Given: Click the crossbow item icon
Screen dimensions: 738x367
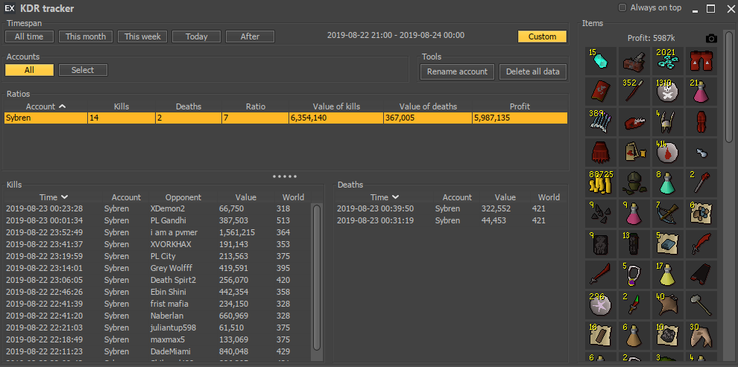Looking at the screenshot, I should (x=668, y=212).
